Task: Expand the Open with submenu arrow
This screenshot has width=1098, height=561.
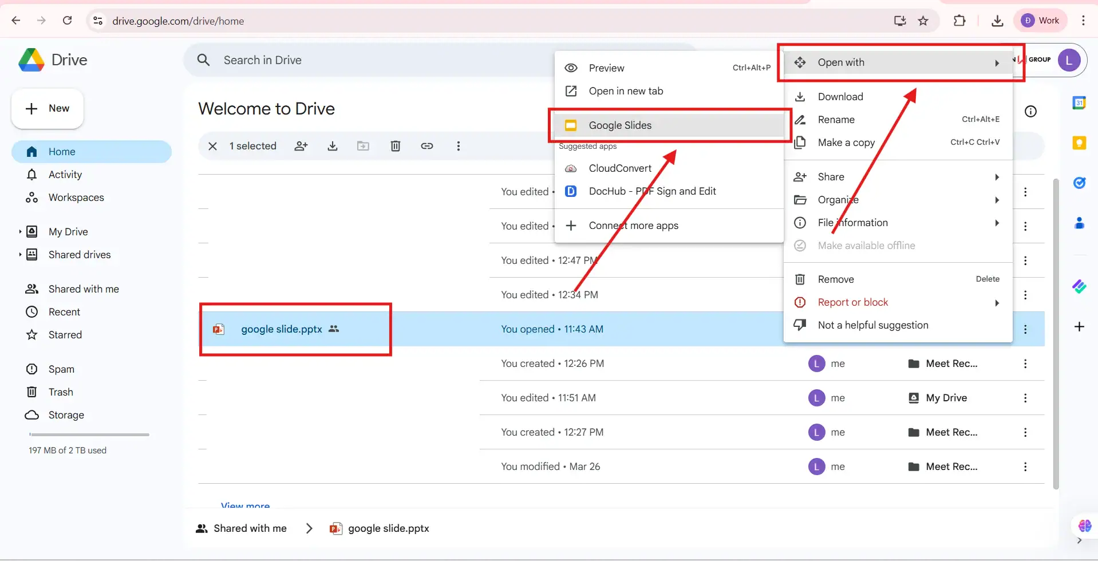Action: [997, 63]
